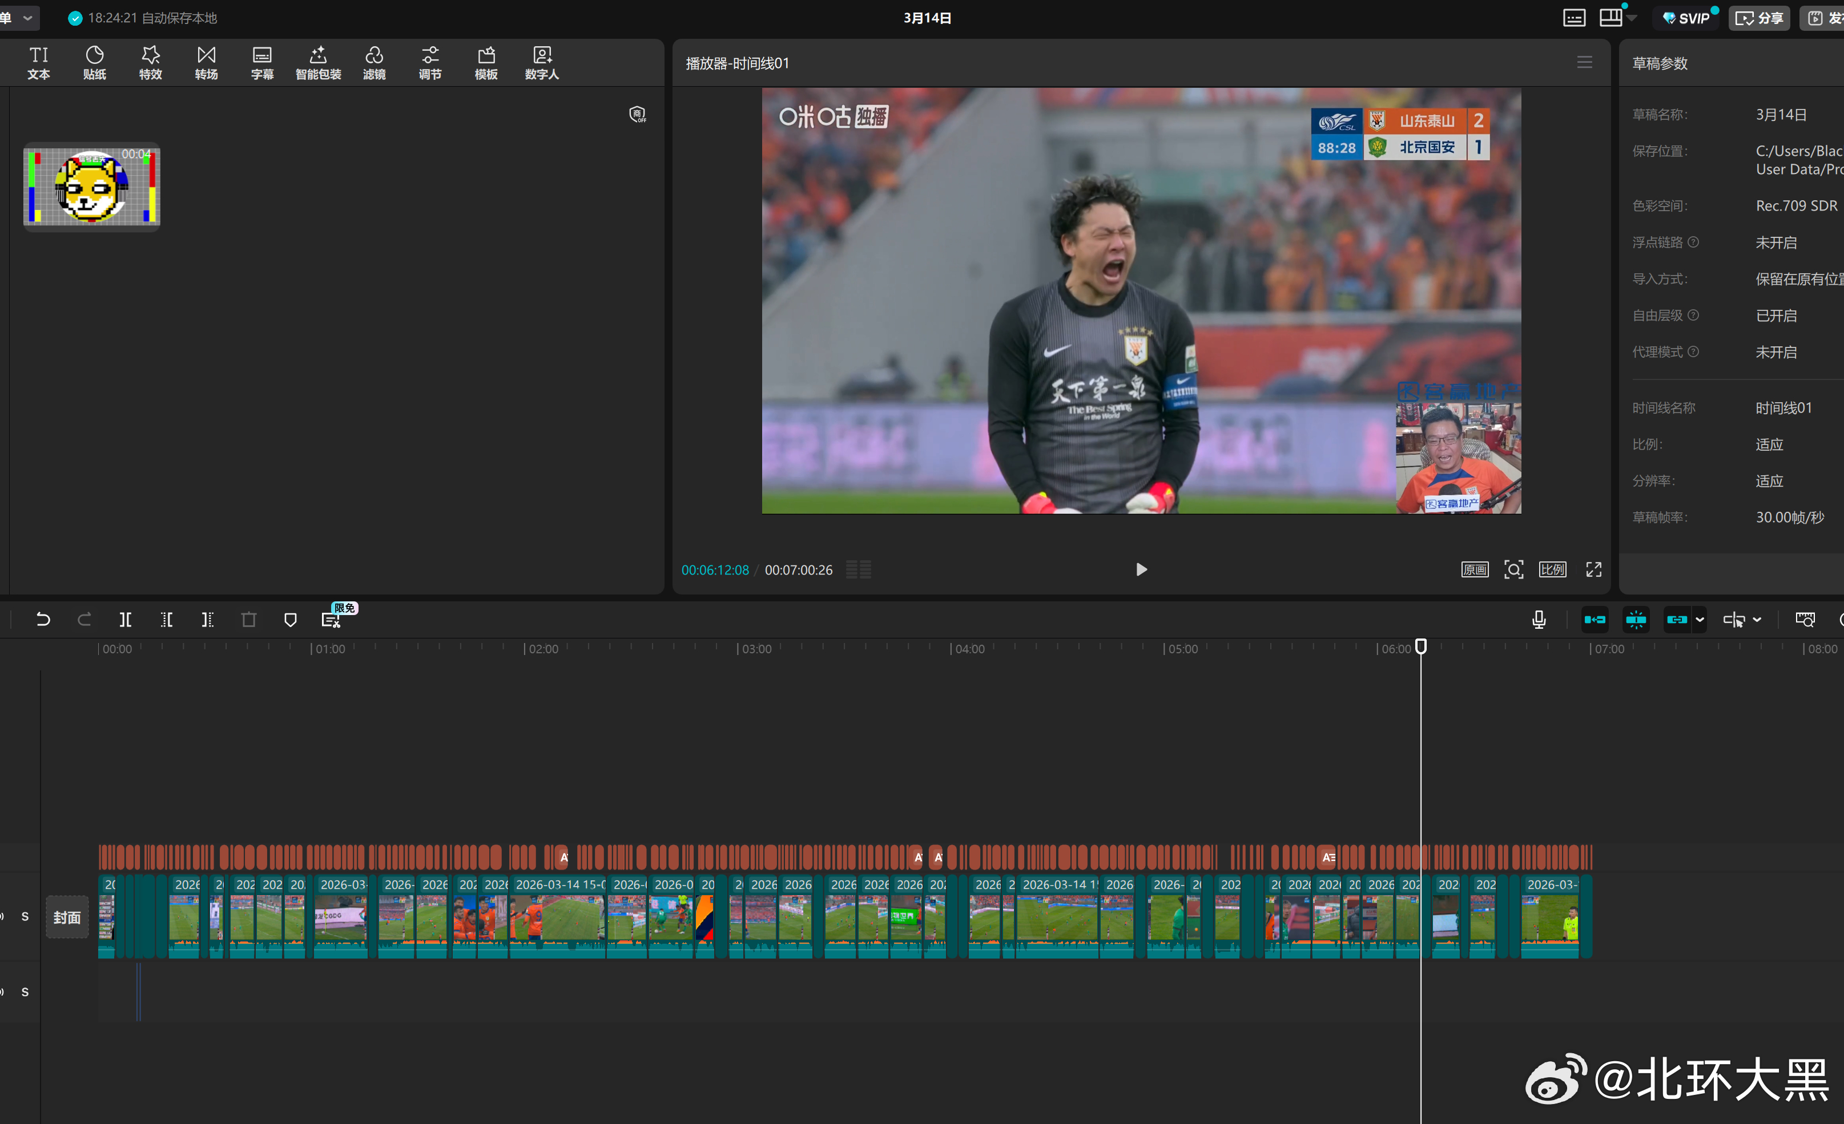Open the Effects (特效) panel
Screen dimensions: 1844x1124
tap(150, 63)
